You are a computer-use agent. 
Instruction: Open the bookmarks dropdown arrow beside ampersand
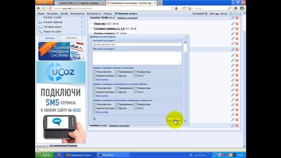[x=180, y=8]
